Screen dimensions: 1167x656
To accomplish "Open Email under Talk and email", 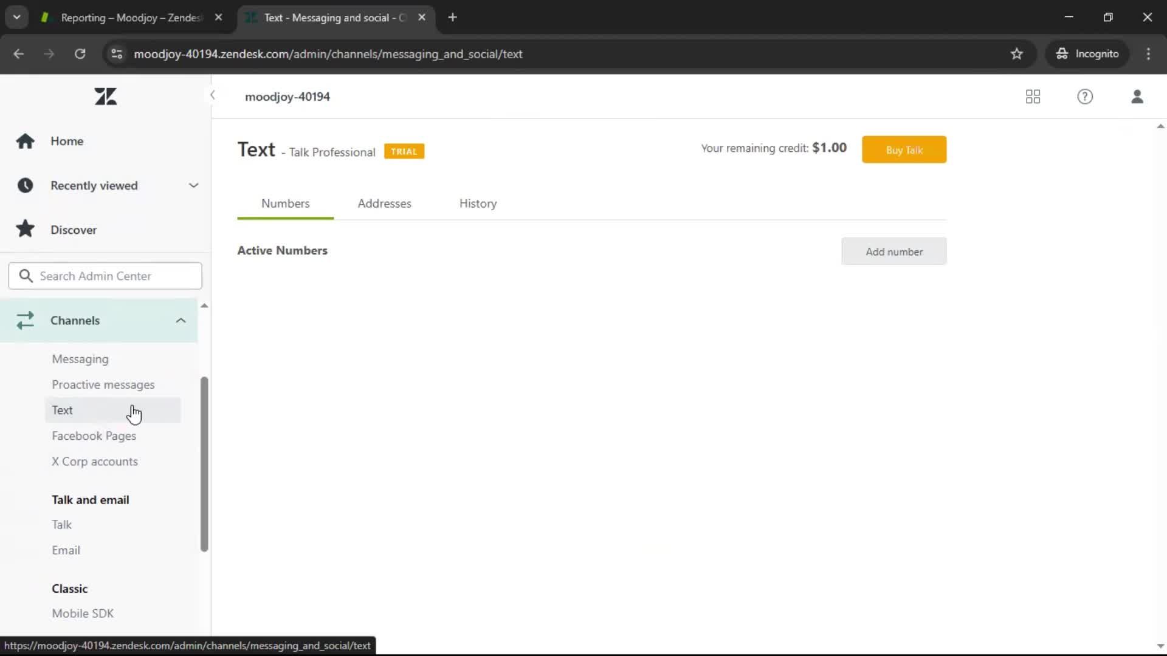I will coord(66,550).
